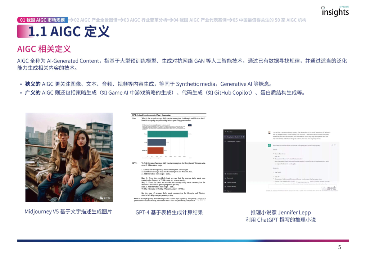Click the insights logo top right
The image size is (366, 259).
pyautogui.click(x=335, y=11)
